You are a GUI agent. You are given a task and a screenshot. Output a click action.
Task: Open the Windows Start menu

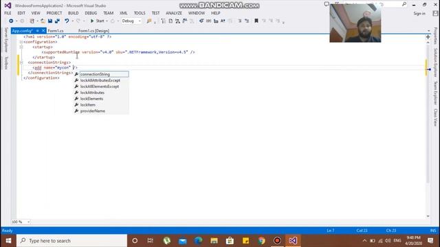(x=8, y=241)
